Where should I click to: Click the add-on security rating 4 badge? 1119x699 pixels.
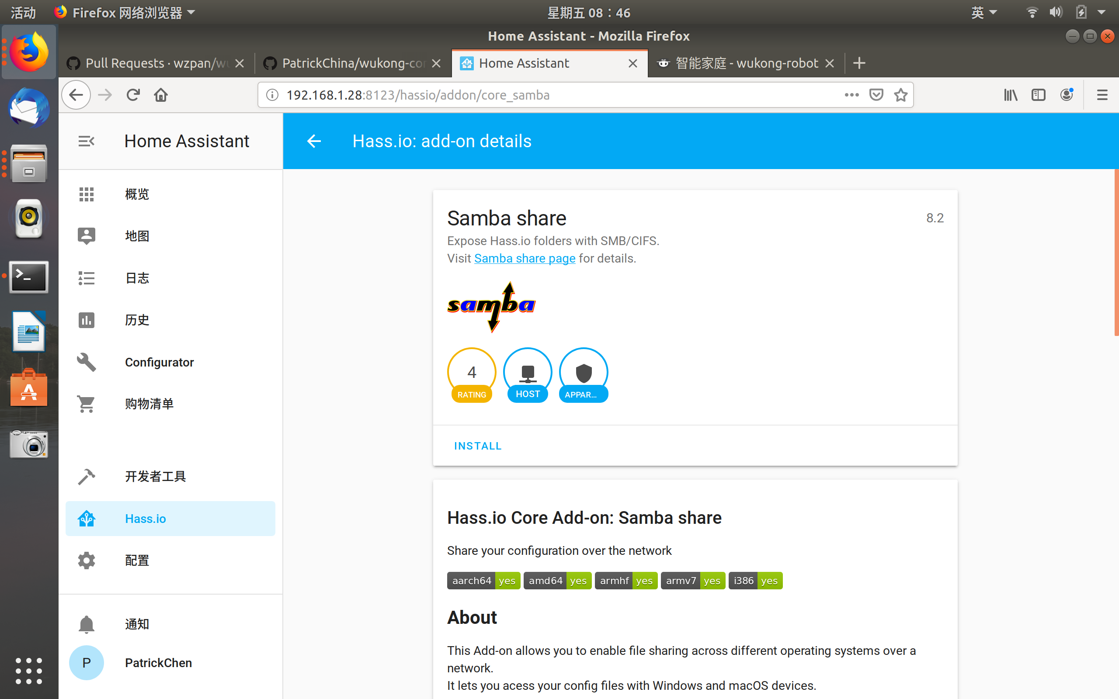click(x=472, y=375)
